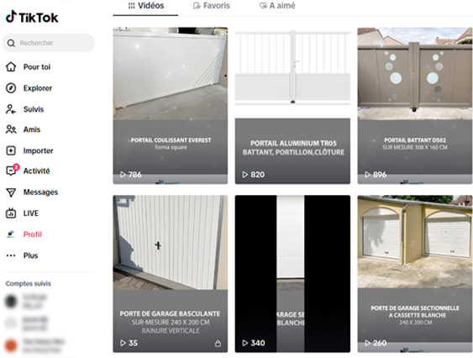Open the Messages icon
The image size is (473, 358).
[x=11, y=192]
